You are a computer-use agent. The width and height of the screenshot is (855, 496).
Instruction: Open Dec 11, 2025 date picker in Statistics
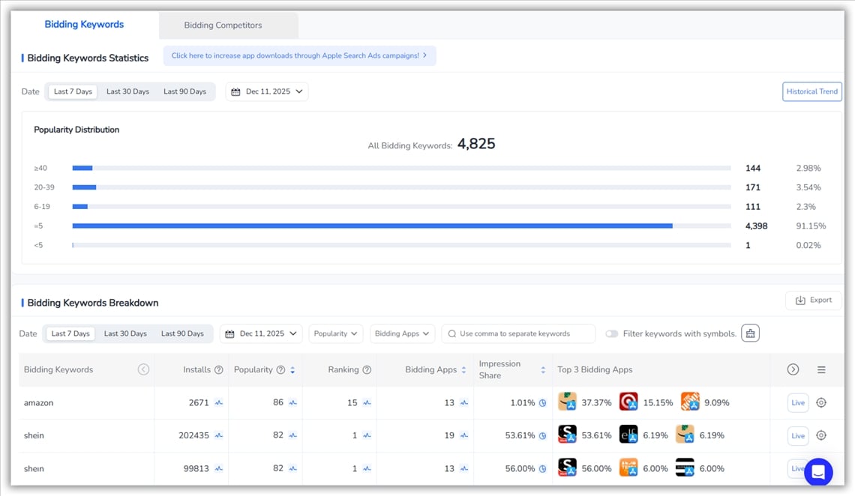click(x=267, y=91)
